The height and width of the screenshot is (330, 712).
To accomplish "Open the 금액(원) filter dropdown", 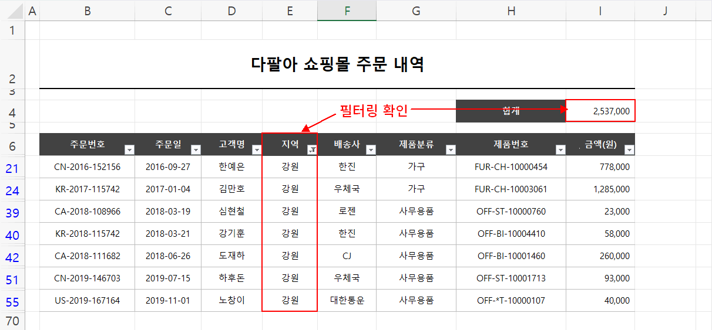I will tap(629, 150).
